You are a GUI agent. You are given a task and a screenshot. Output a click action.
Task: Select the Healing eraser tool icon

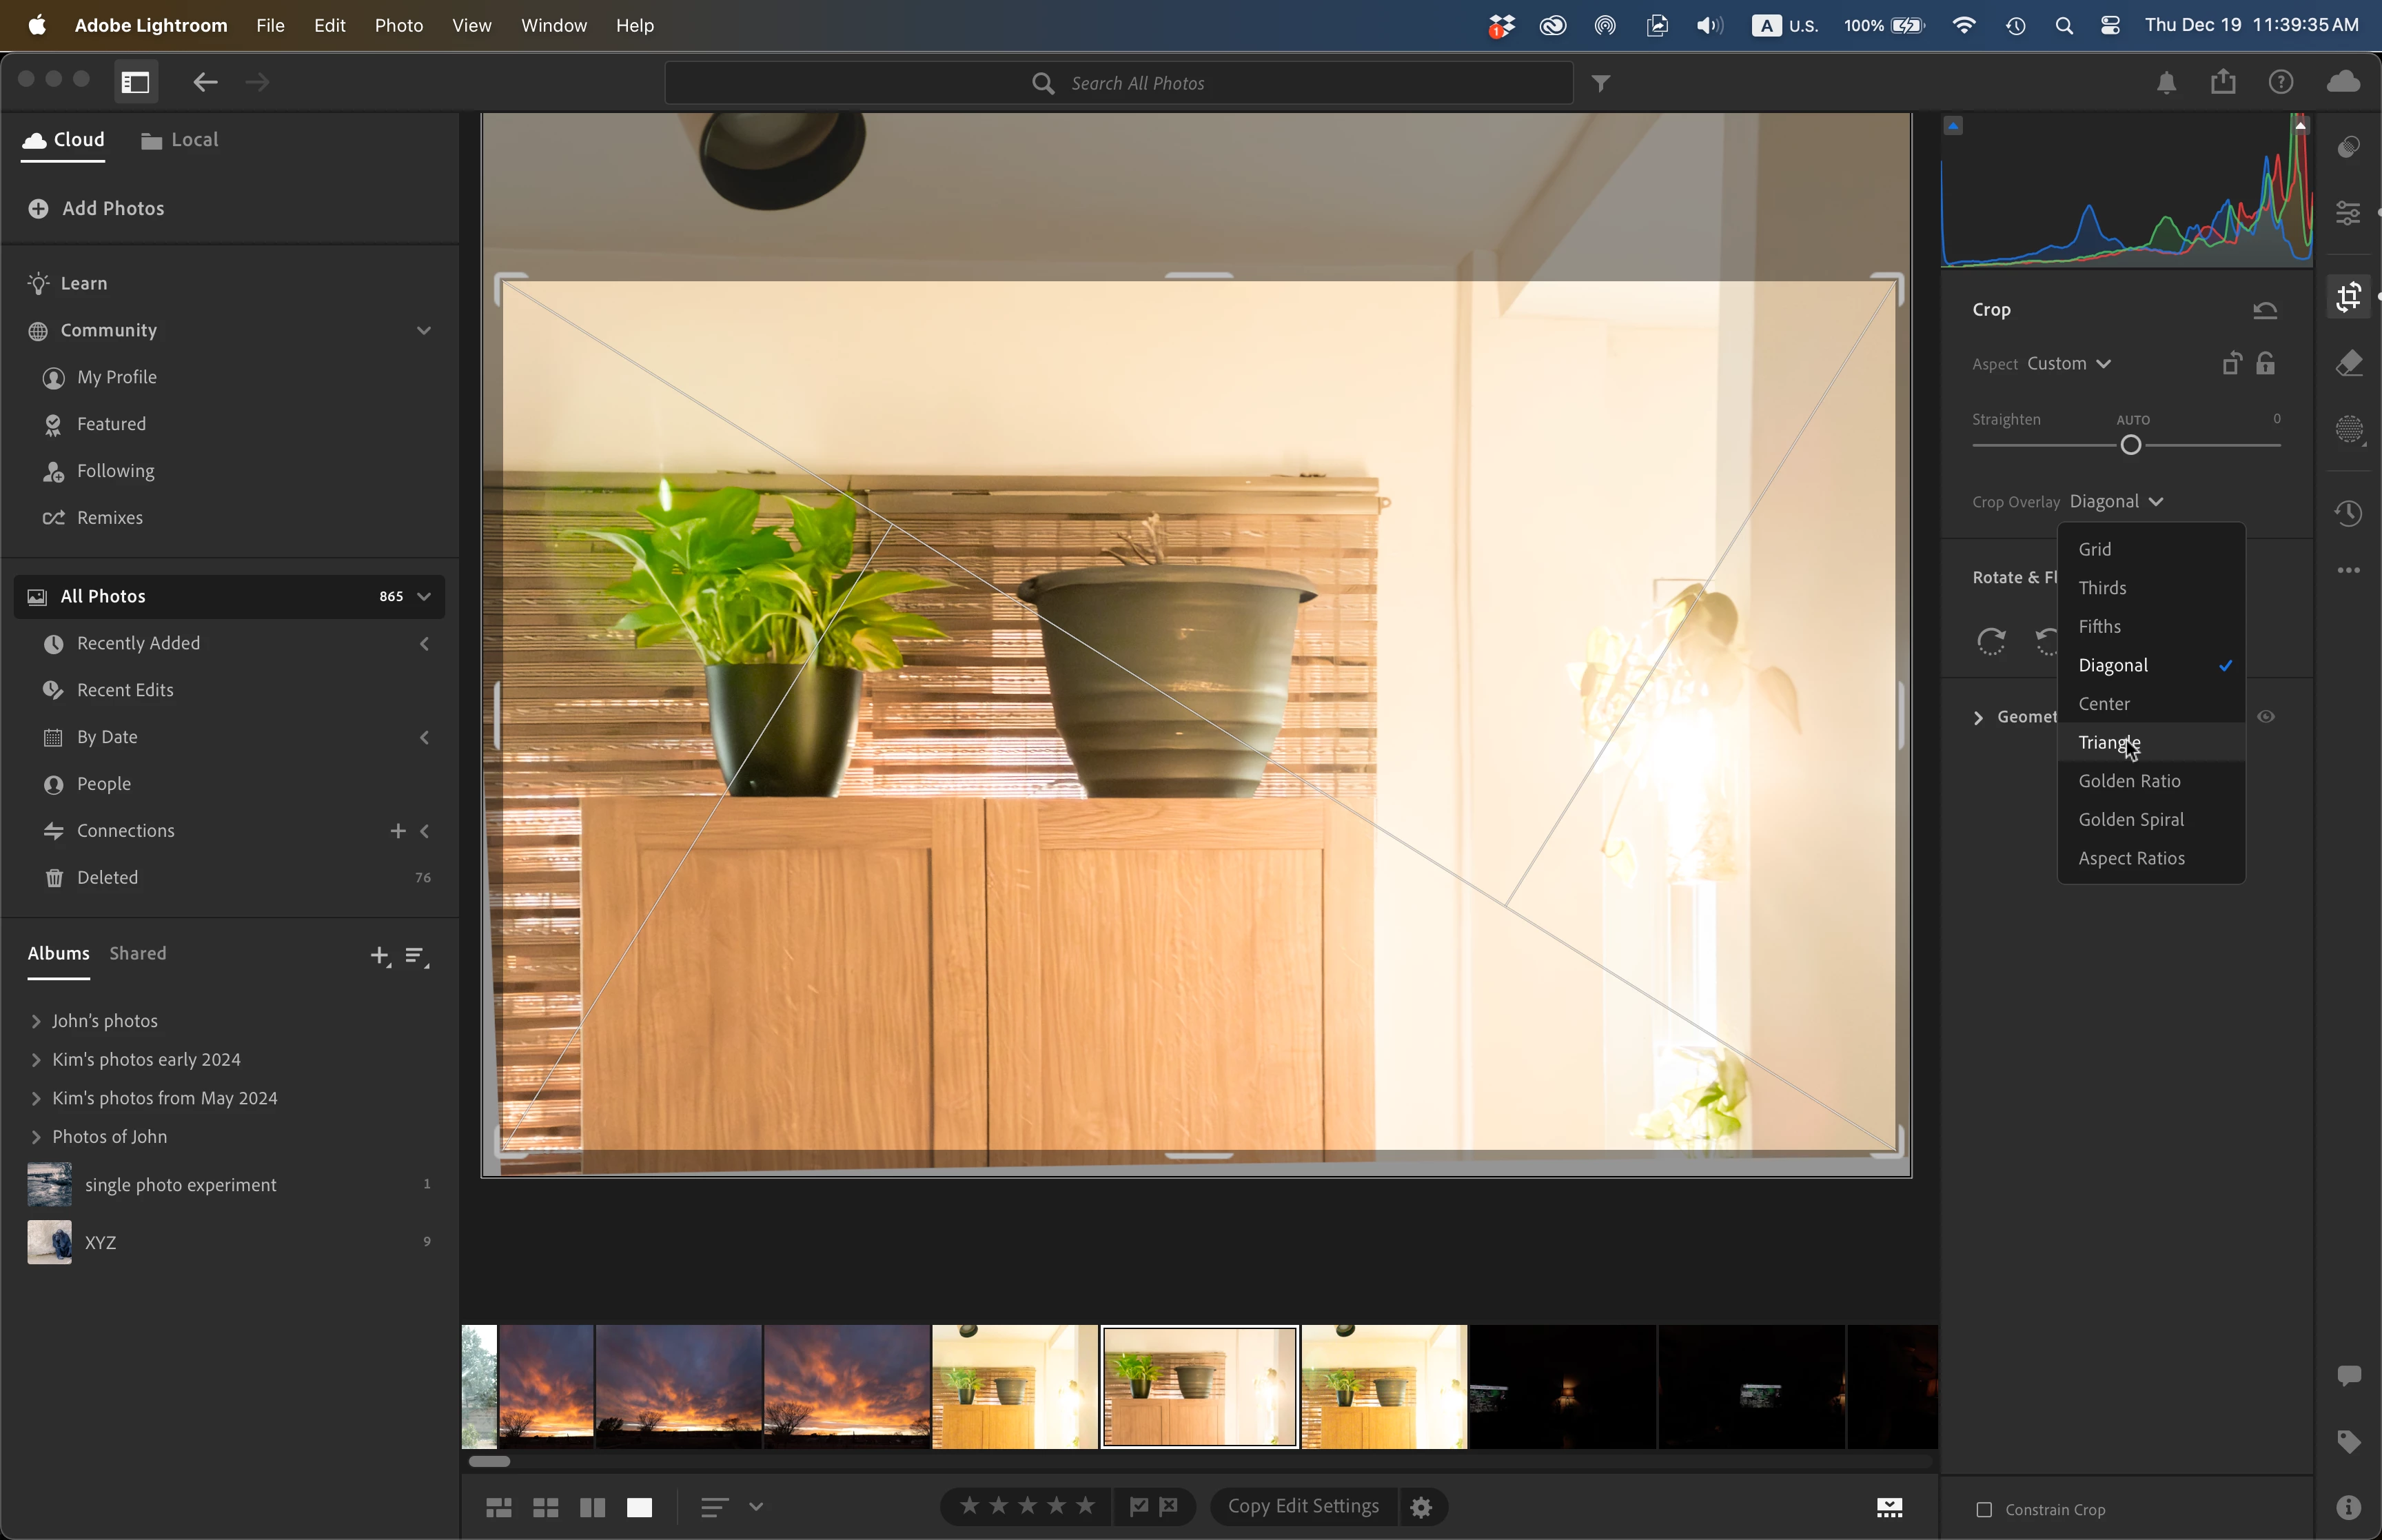[2349, 364]
